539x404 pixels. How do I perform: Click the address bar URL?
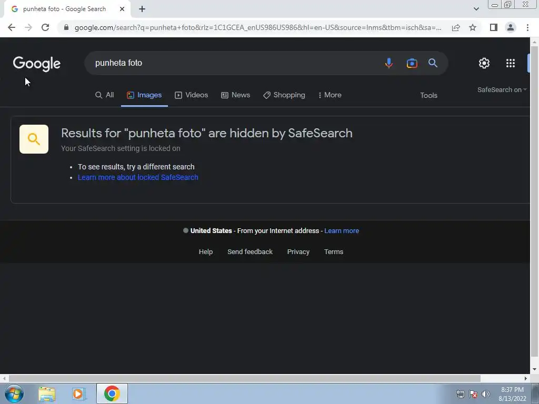[258, 27]
